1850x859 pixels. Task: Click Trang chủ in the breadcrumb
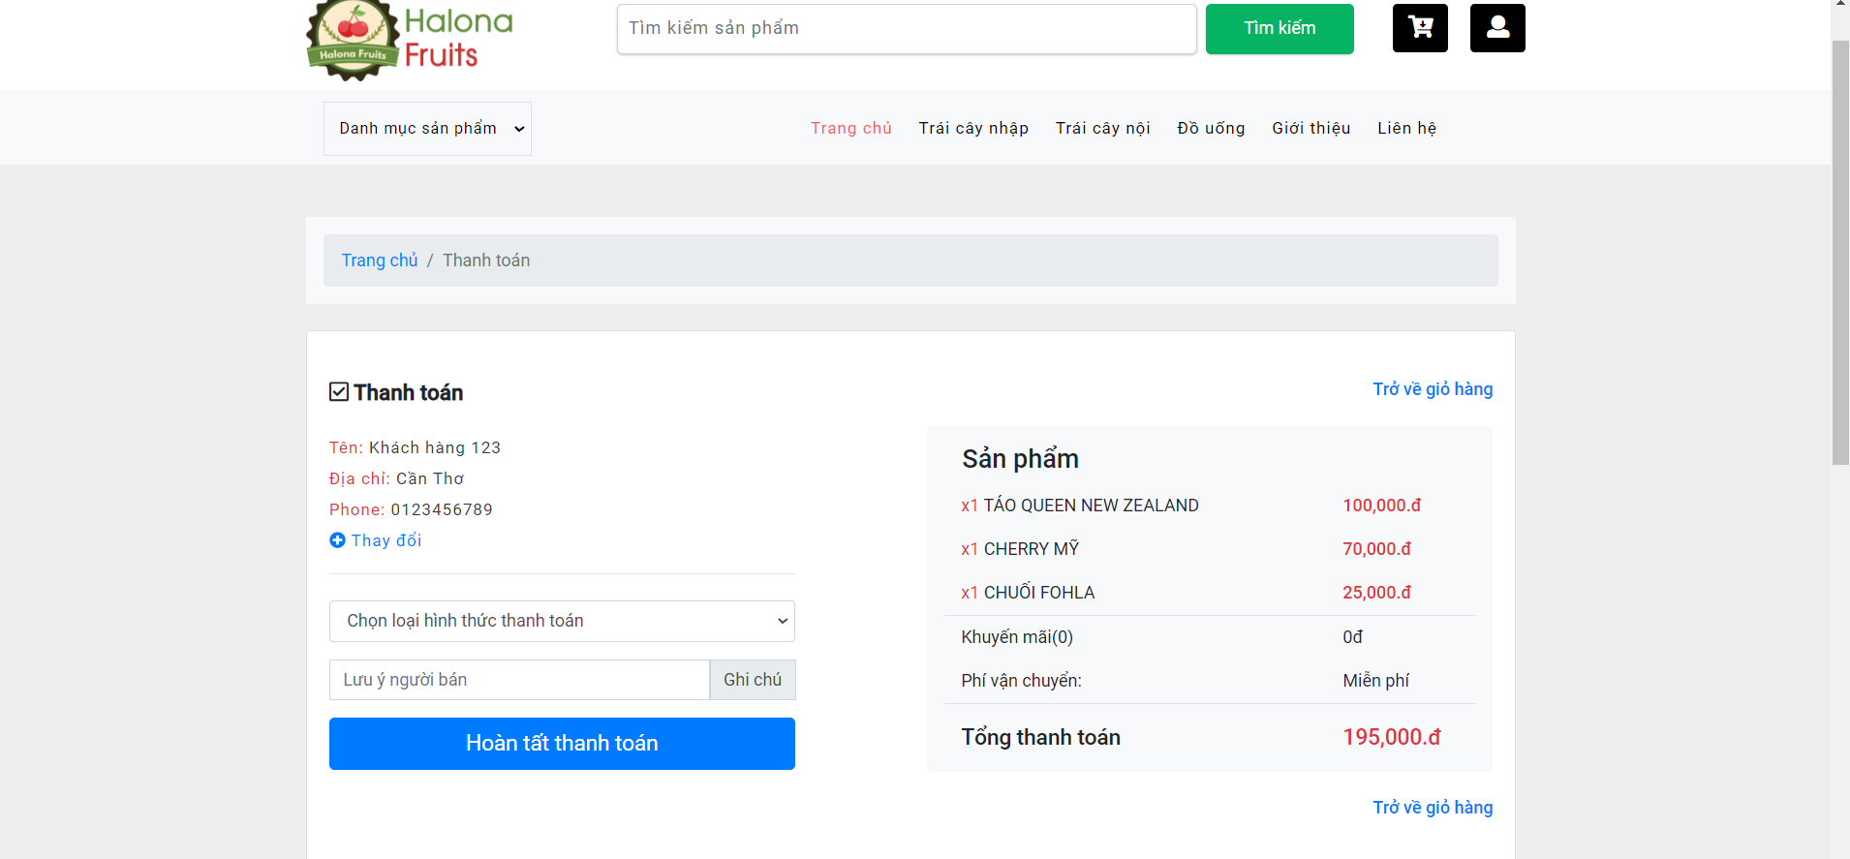380,261
